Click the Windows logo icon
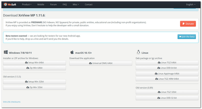Image resolution: width=202 pixels, height=109 pixels. tap(6, 52)
